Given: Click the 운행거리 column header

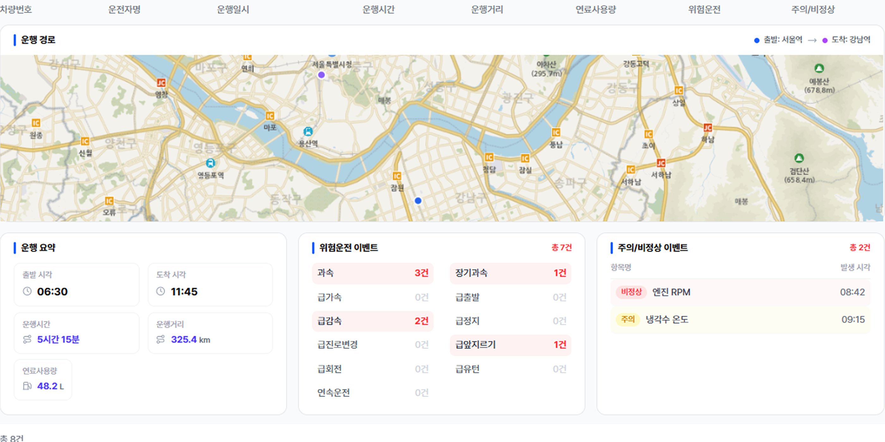Looking at the screenshot, I should tap(487, 9).
